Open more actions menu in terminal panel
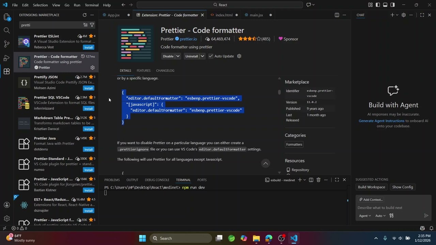436x245 pixels. (326, 180)
